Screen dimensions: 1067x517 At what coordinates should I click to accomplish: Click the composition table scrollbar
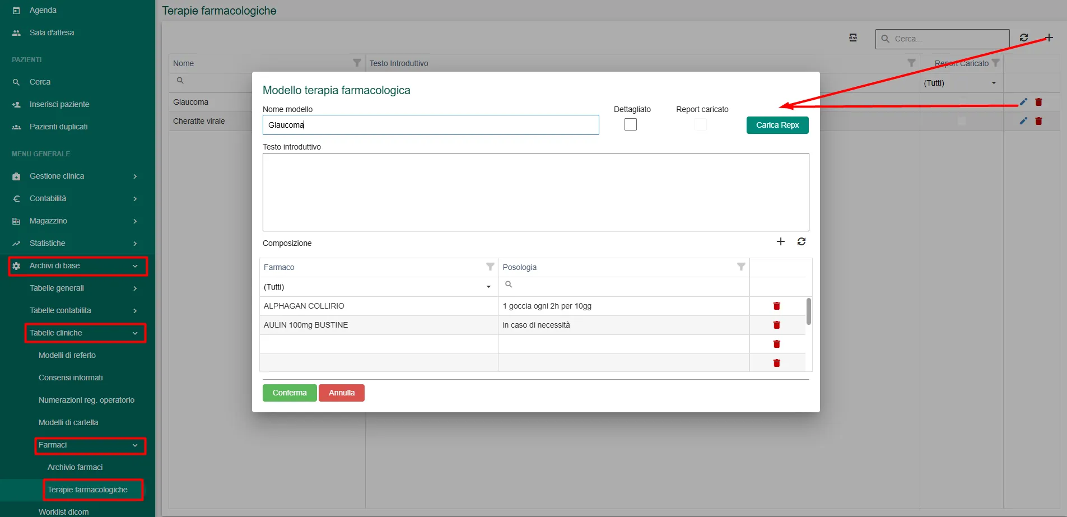point(809,311)
